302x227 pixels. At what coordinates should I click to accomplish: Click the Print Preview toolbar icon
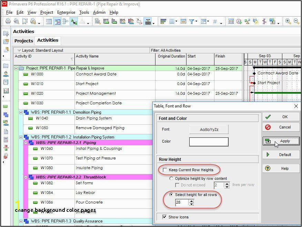[x=17, y=21]
